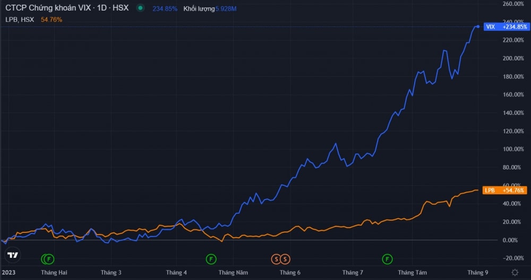Image resolution: width=531 pixels, height=280 pixels.
Task: Click the 120.00% price axis label
Action: (x=513, y=131)
